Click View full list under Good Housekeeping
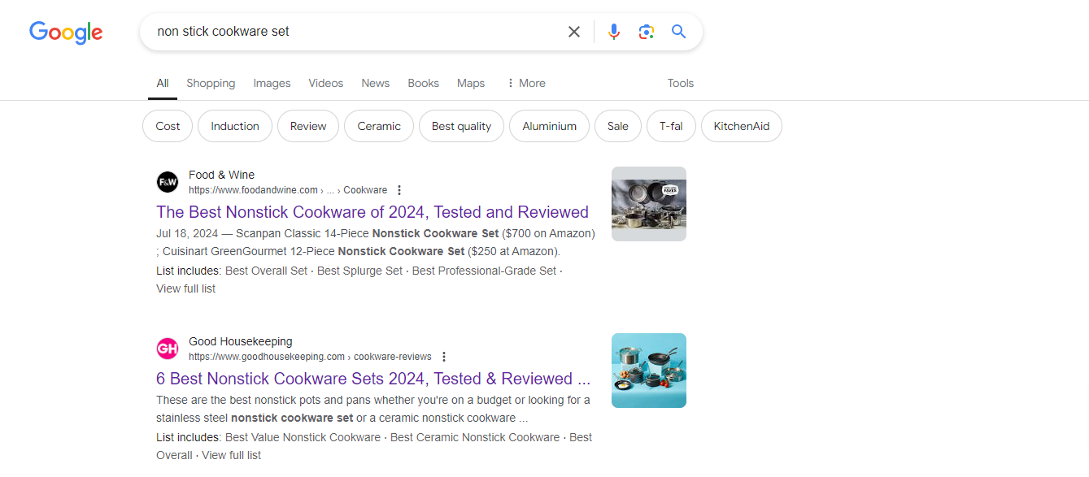Image resolution: width=1089 pixels, height=477 pixels. pyautogui.click(x=232, y=455)
